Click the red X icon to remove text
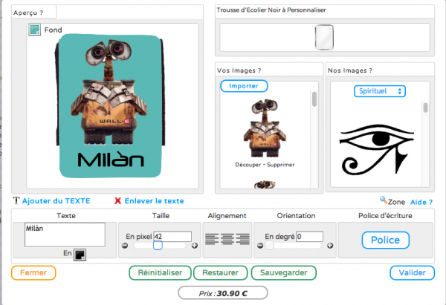This screenshot has height=305, width=446. click(x=117, y=201)
